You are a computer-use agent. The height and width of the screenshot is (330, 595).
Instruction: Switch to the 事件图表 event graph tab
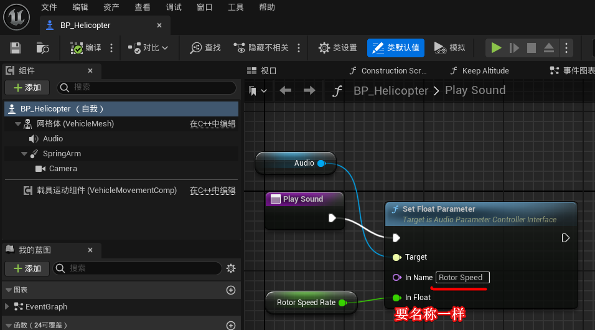point(572,70)
